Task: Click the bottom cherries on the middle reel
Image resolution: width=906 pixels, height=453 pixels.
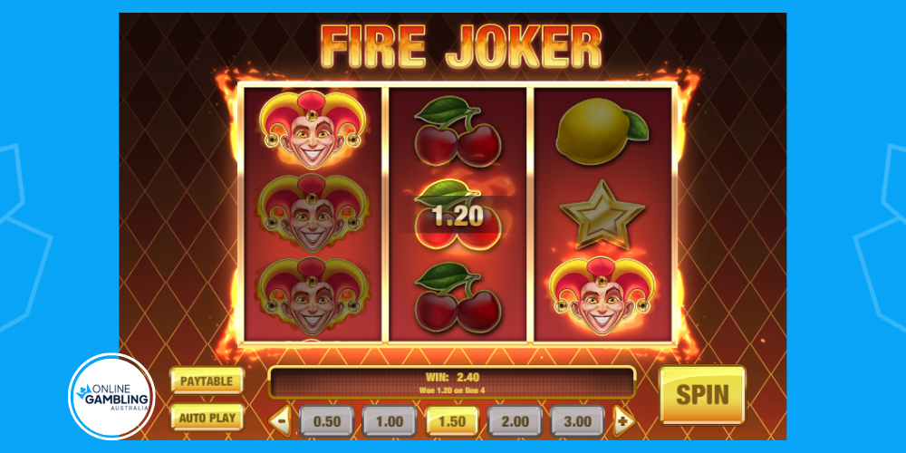Action: [458, 297]
